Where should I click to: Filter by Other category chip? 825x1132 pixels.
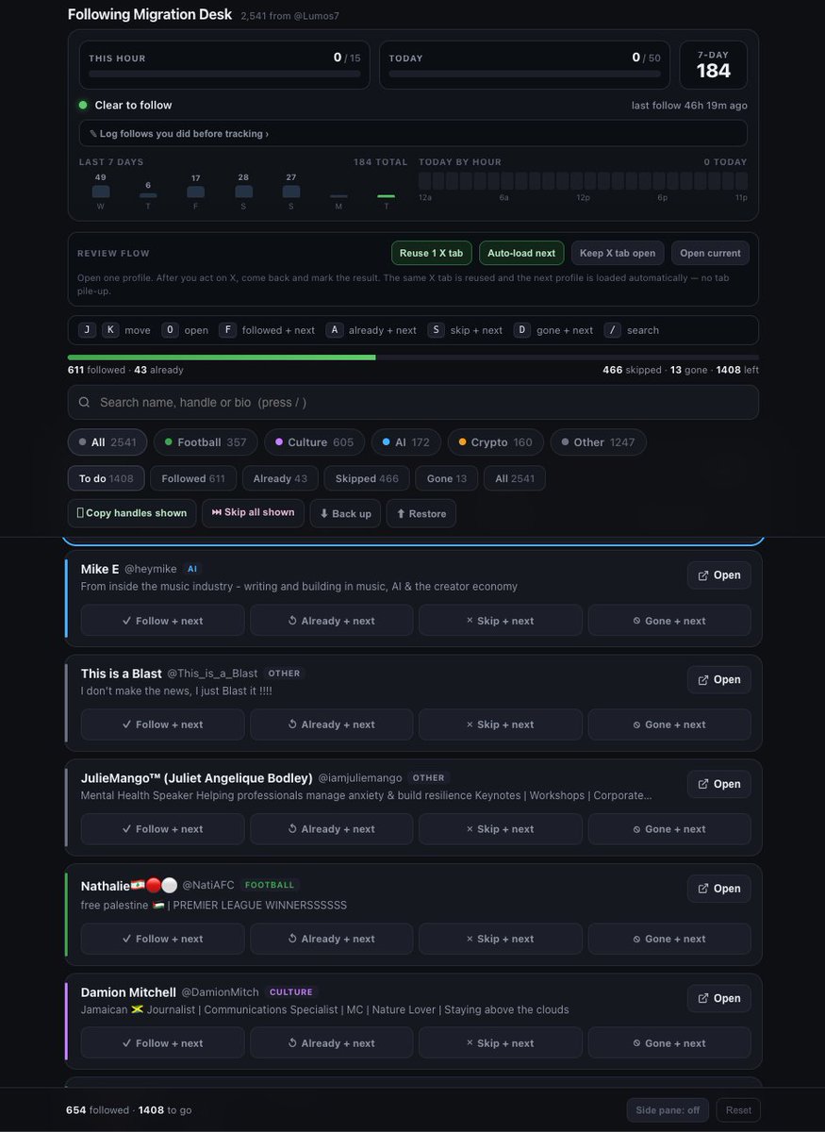(598, 442)
